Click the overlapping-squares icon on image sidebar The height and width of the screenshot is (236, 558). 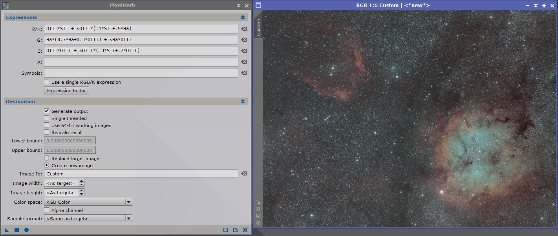click(259, 216)
